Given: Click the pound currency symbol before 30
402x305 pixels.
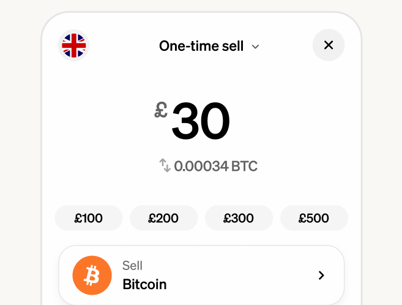Looking at the screenshot, I should click(161, 110).
